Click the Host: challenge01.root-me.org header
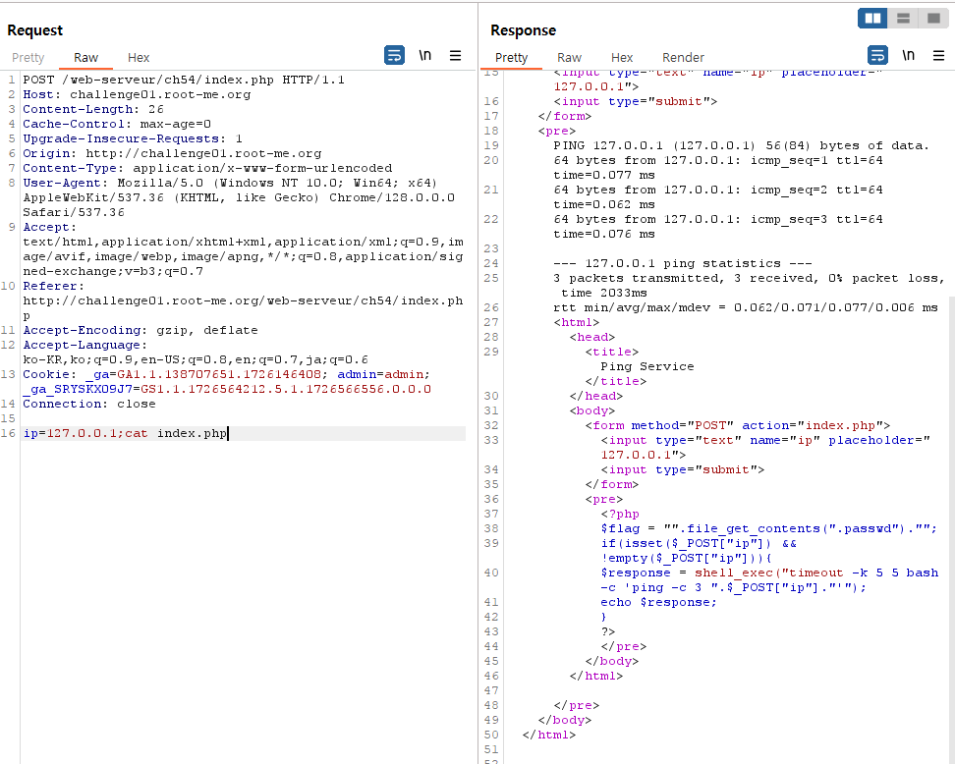Viewport: 955px width, 764px height. 137,94
